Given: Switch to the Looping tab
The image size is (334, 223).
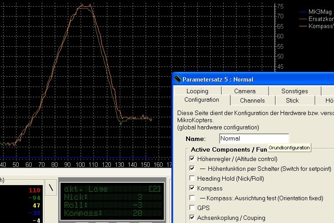Looking at the screenshot, I should tap(197, 91).
